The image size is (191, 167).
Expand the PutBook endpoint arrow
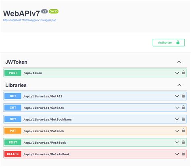point(177,131)
